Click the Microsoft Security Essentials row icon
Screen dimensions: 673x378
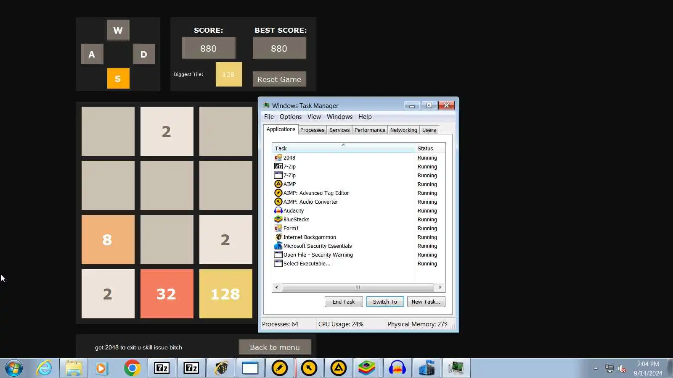click(278, 246)
